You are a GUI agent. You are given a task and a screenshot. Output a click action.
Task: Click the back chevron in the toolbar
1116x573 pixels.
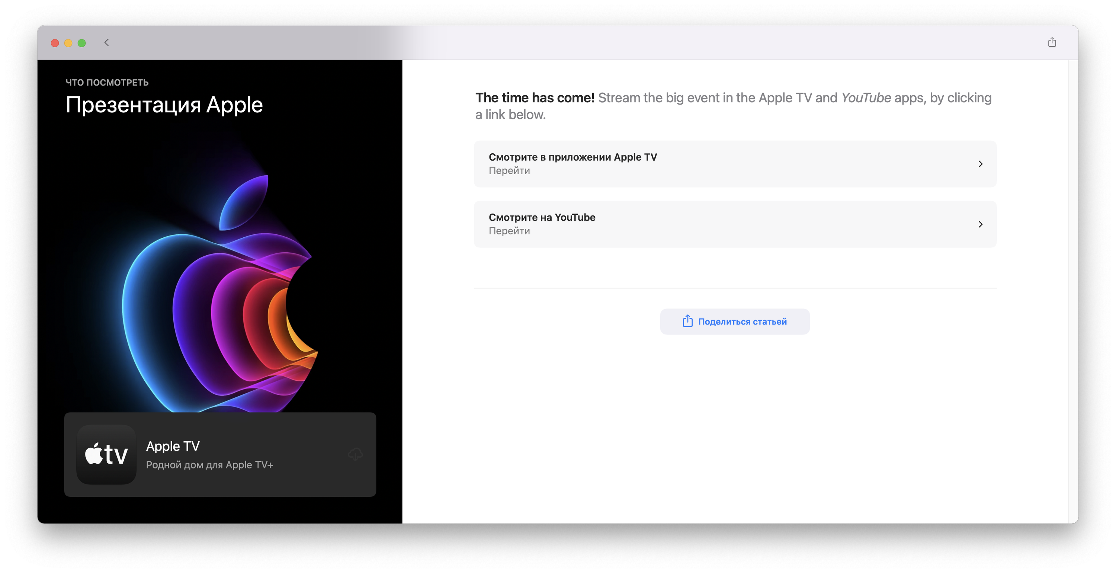[106, 42]
